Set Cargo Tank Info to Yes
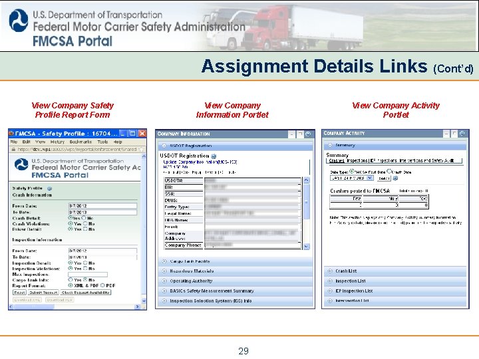Viewport: 479px width, 359px height. coord(71,280)
